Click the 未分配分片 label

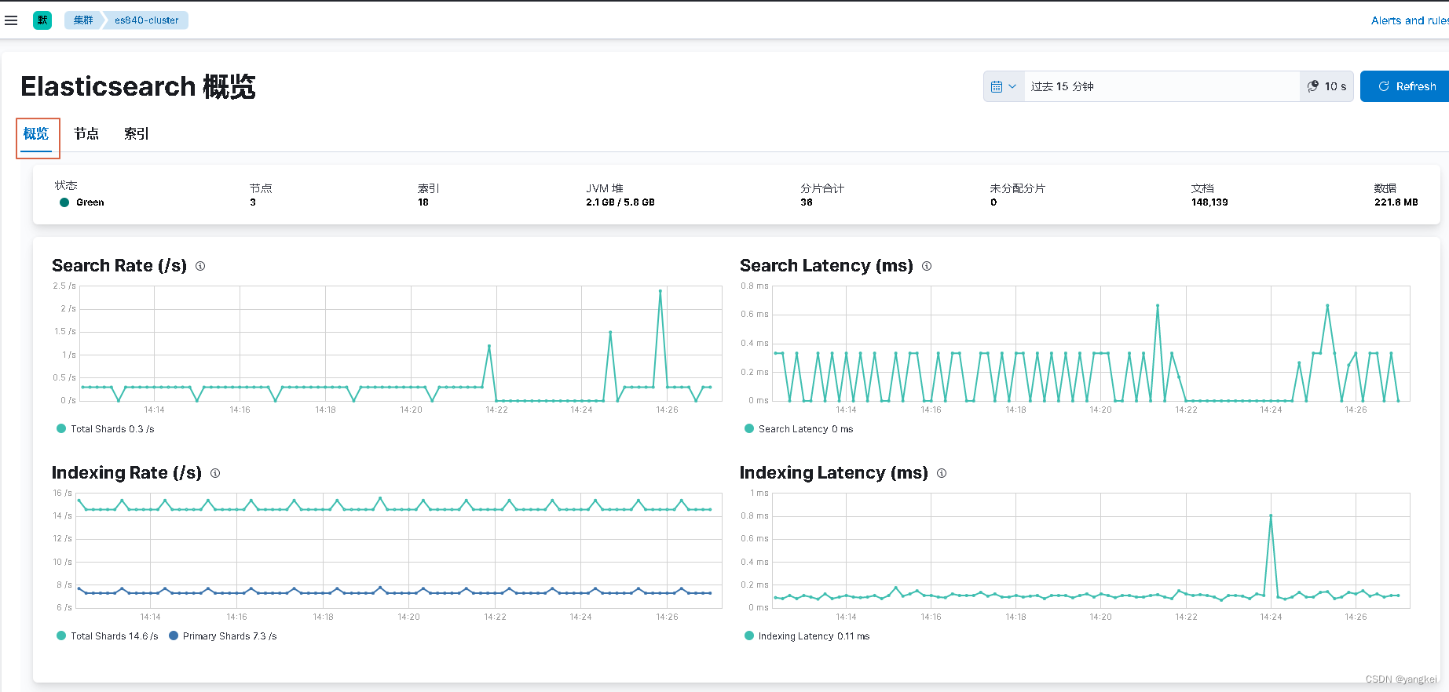tap(1017, 188)
